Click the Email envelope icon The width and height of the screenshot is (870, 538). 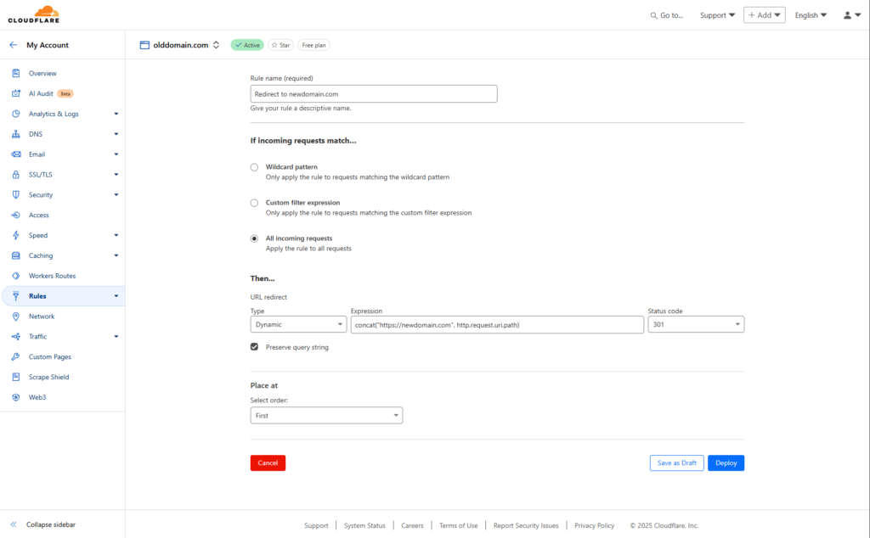coord(16,154)
